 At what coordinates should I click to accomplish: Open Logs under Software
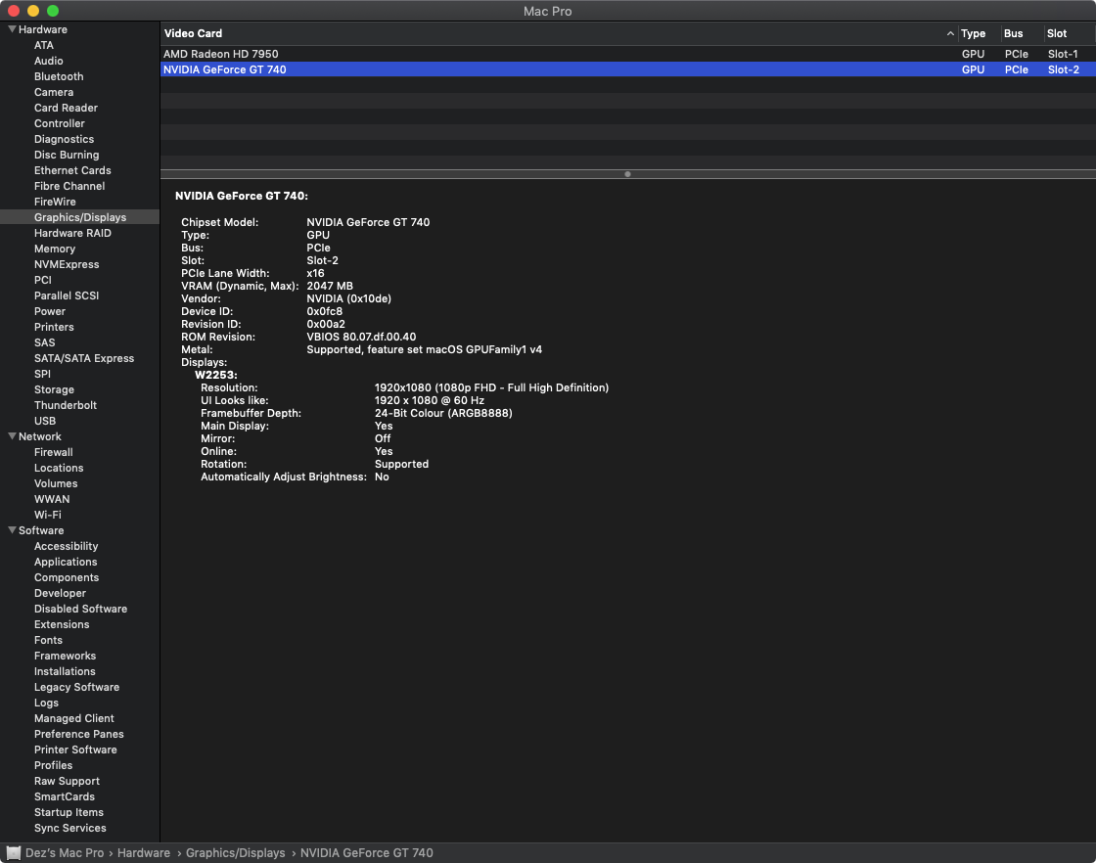[x=46, y=703]
